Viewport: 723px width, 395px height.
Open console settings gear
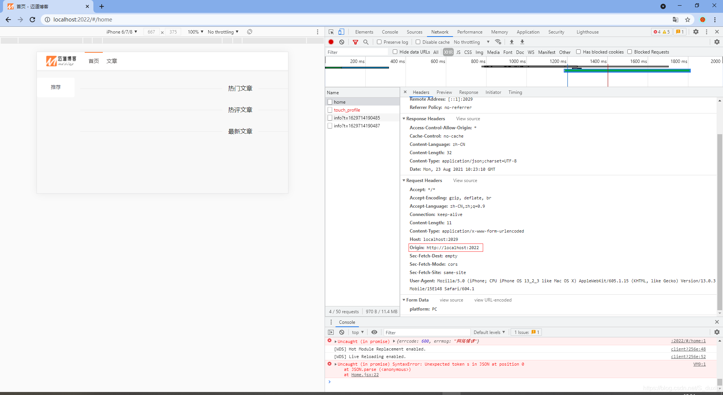[717, 332]
